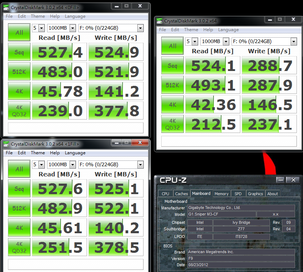This screenshot has height=272, width=303.
Task: Run All tests in the 0Fill window
Action: 19,33
